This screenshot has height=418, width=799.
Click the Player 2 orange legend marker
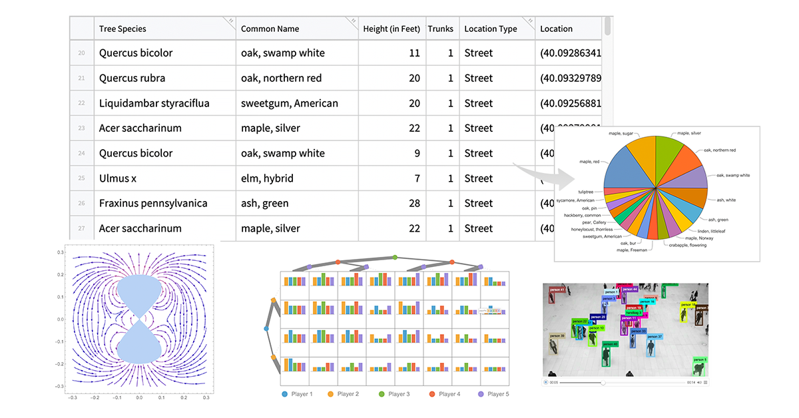[x=330, y=394]
